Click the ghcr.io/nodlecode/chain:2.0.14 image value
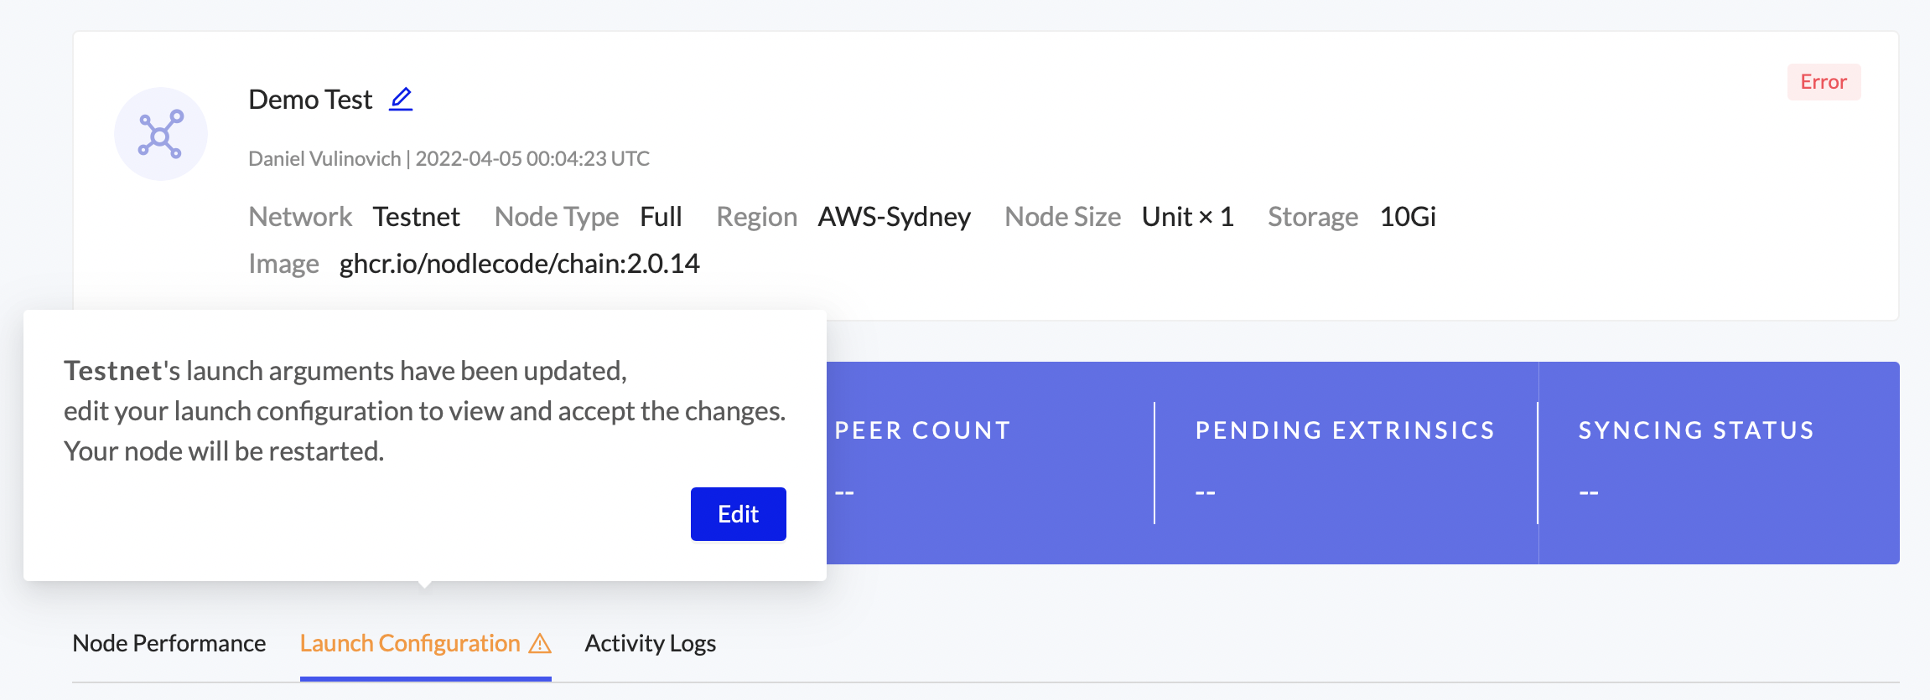 (x=519, y=264)
